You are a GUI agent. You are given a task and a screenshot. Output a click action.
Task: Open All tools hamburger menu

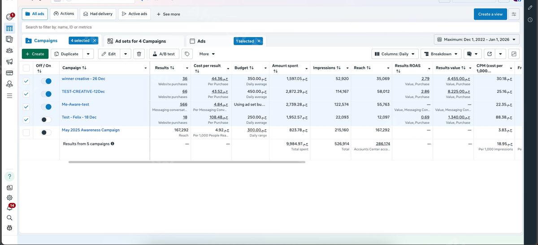click(x=9, y=96)
